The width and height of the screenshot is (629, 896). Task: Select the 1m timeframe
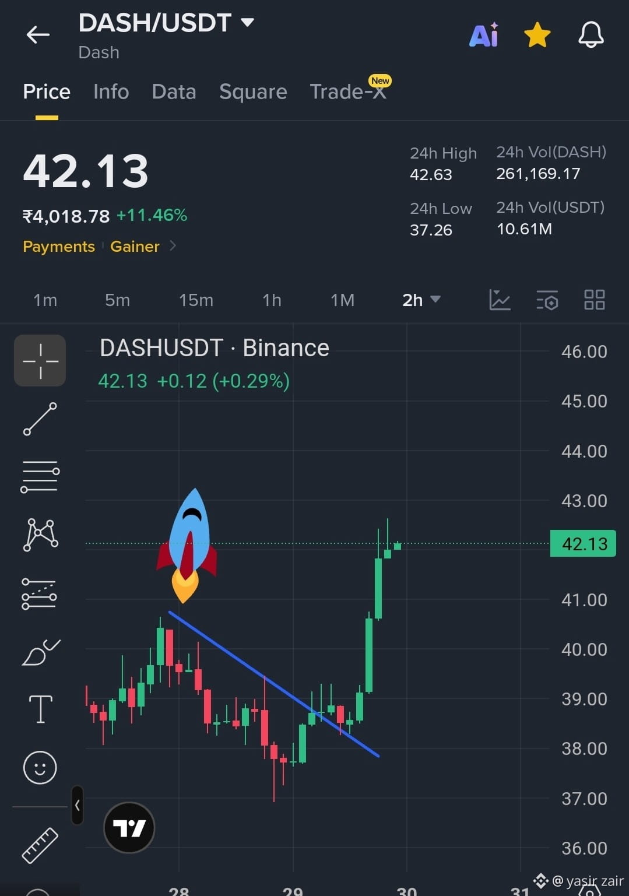(45, 300)
